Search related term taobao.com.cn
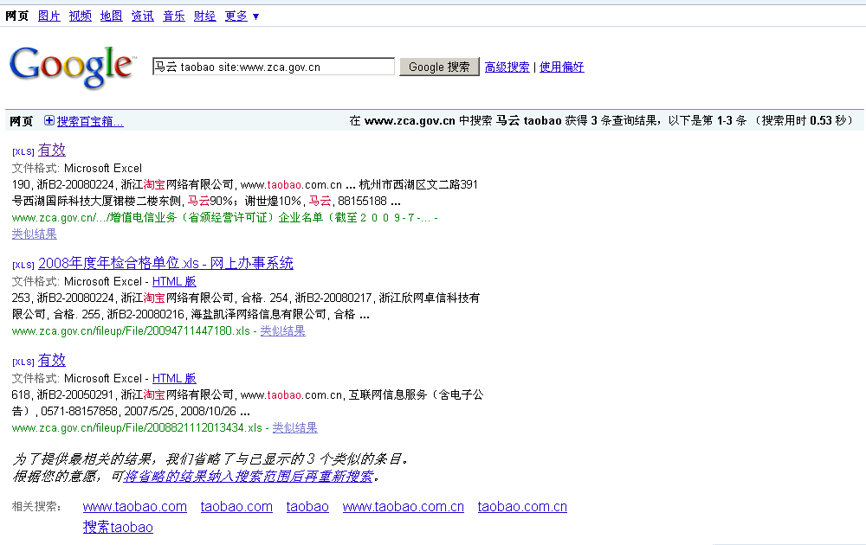This screenshot has height=545, width=866. pyautogui.click(x=522, y=506)
